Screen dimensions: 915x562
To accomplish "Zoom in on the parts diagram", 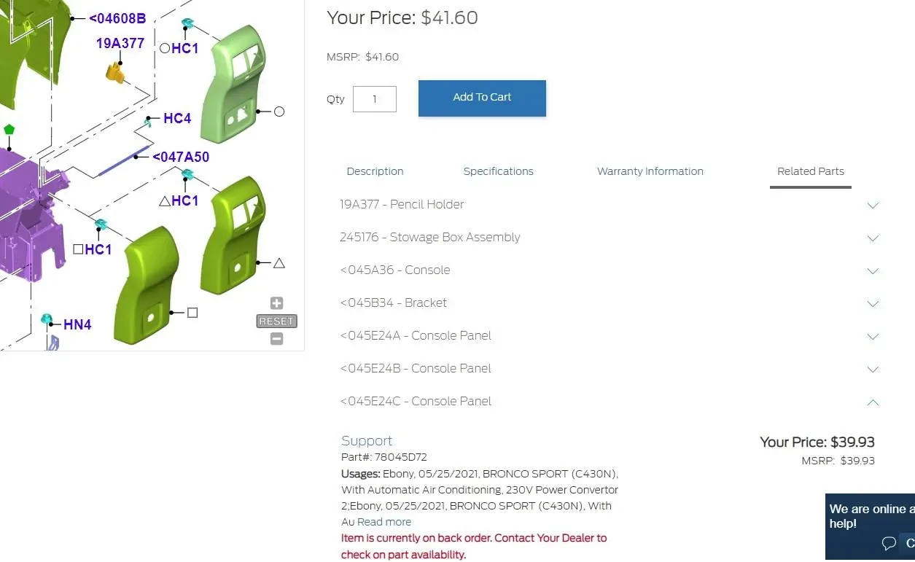I will (x=276, y=303).
